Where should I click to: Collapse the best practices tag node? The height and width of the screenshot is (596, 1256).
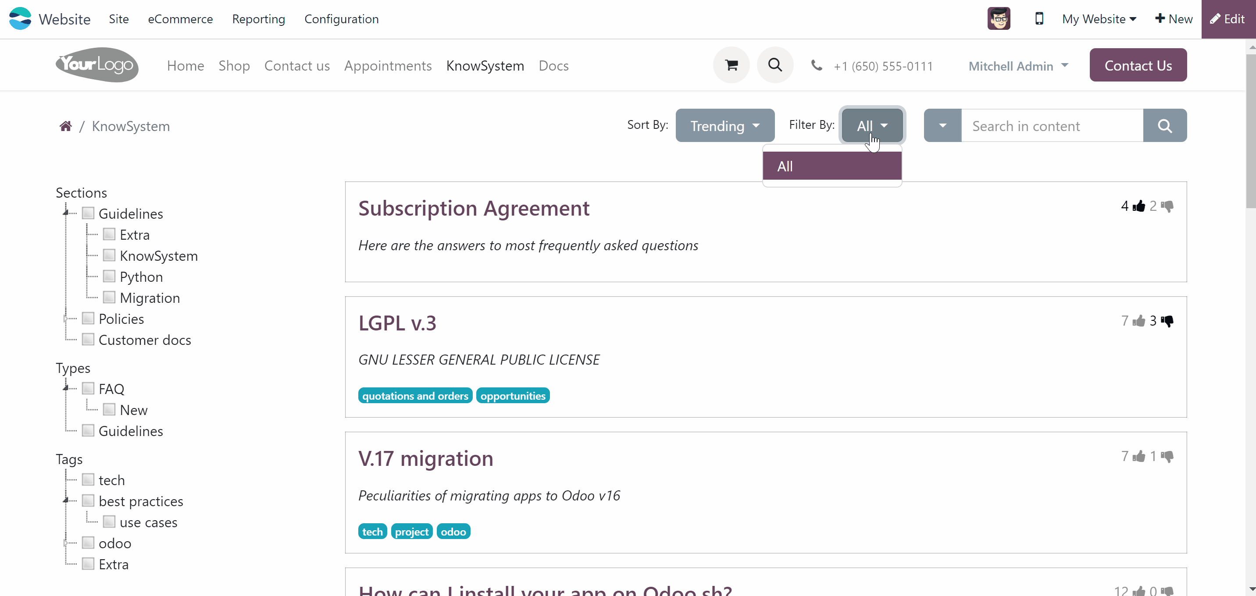(x=66, y=500)
